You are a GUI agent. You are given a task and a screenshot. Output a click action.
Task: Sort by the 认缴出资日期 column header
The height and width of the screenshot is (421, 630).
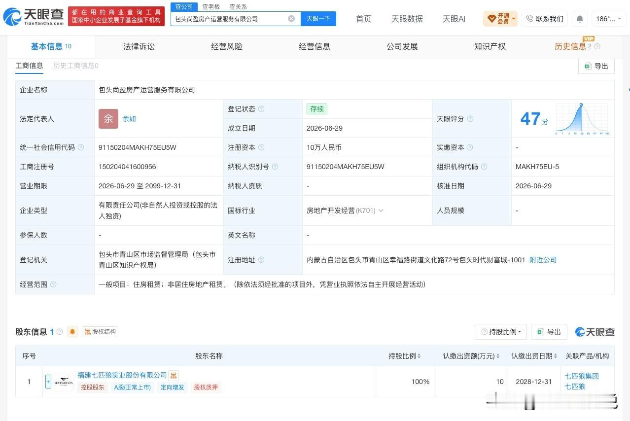[x=534, y=356]
